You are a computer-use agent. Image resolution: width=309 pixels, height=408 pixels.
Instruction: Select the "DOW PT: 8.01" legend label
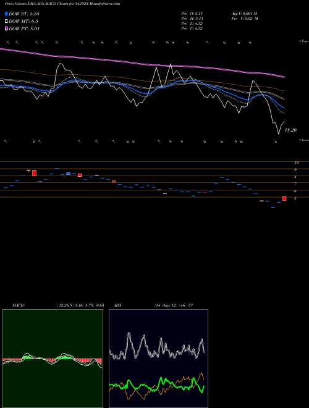click(x=24, y=28)
